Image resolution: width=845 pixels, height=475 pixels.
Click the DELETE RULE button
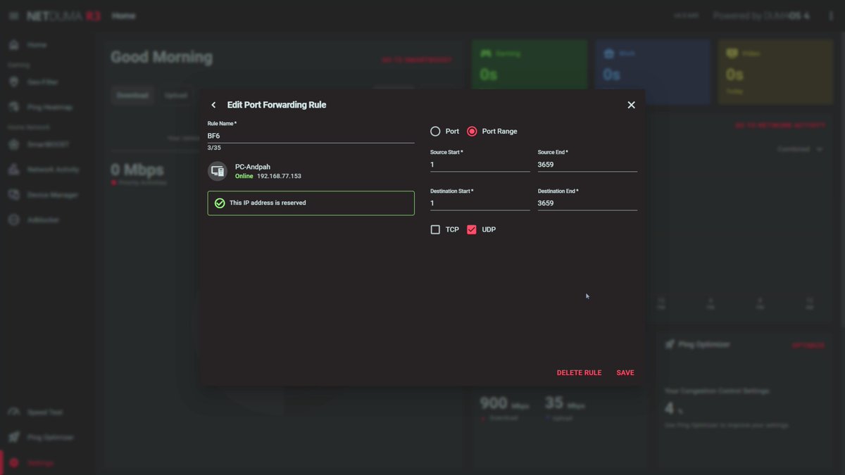[579, 373]
